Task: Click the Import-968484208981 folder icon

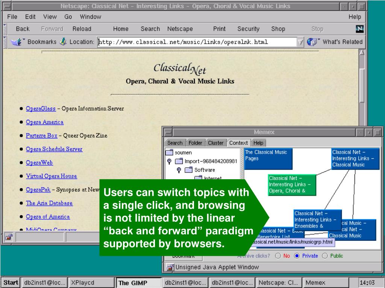Action: point(179,161)
